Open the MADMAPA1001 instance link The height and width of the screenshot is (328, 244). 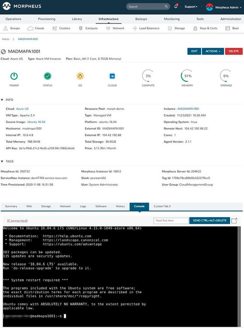188,109
